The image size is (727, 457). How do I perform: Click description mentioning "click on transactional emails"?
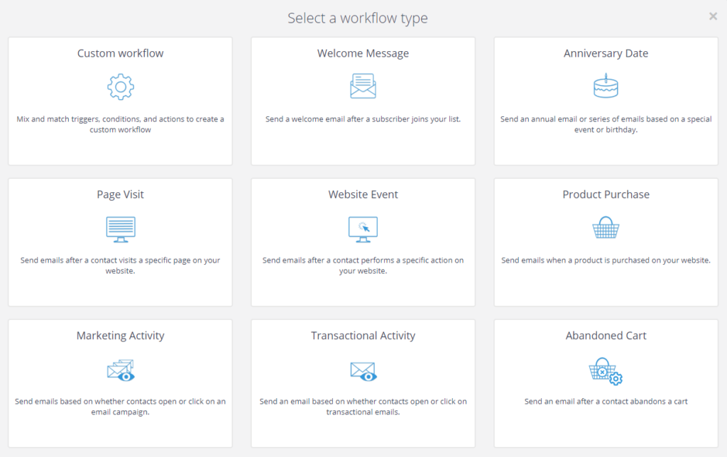coord(363,407)
